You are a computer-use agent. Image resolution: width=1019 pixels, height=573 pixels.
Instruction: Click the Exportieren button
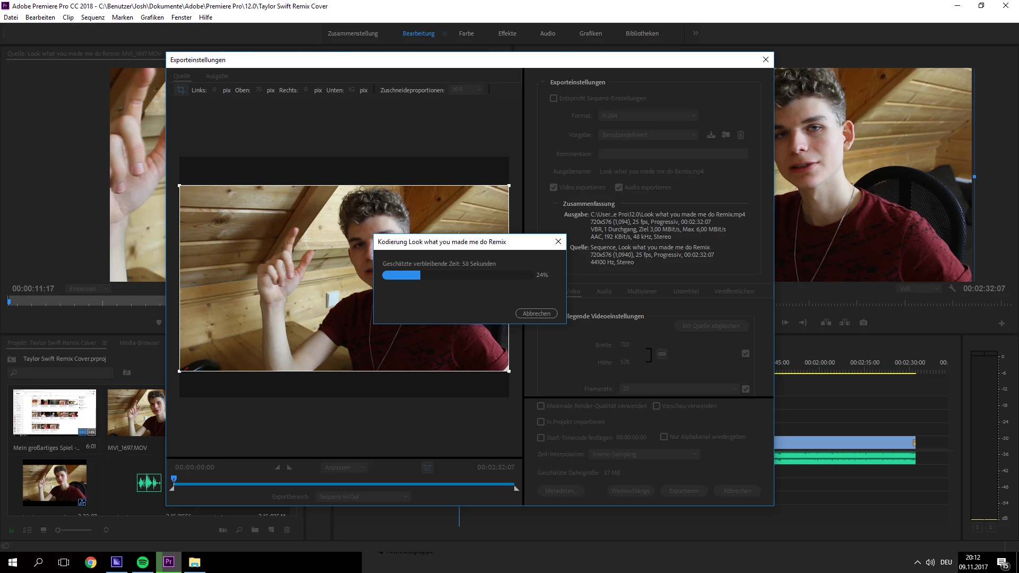684,491
